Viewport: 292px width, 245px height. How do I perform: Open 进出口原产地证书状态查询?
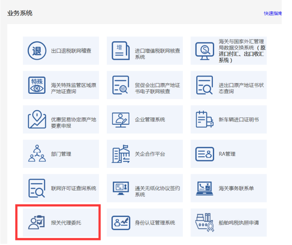[229, 85]
